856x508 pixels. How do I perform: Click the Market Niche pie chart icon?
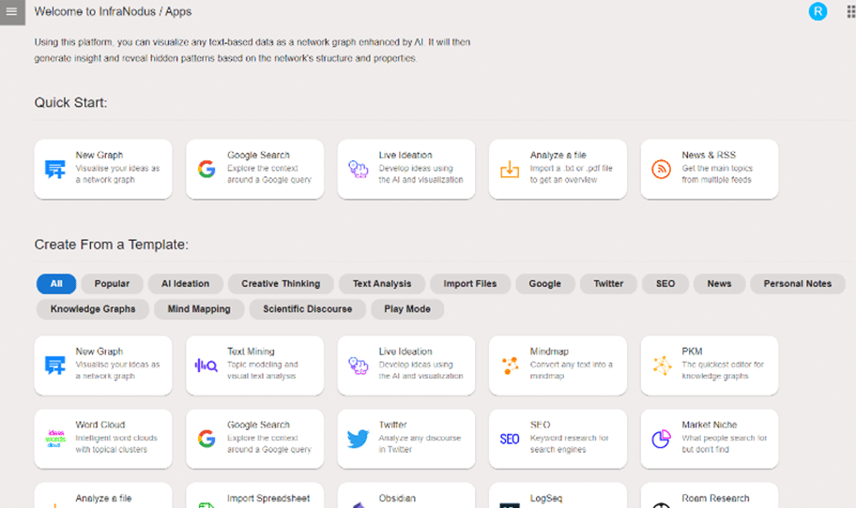[x=661, y=439]
